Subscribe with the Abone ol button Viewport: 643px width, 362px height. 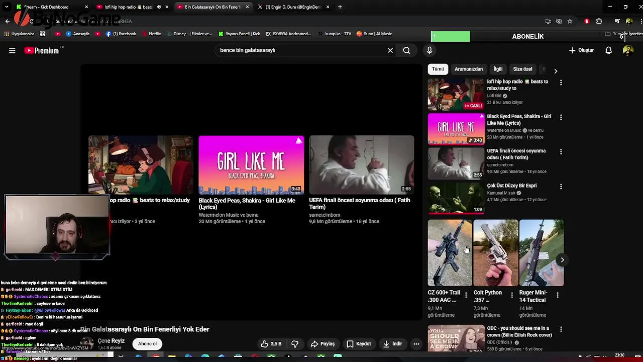pyautogui.click(x=147, y=344)
